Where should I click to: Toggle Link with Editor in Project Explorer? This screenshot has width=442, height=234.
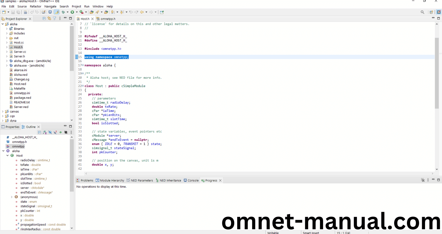point(49,18)
